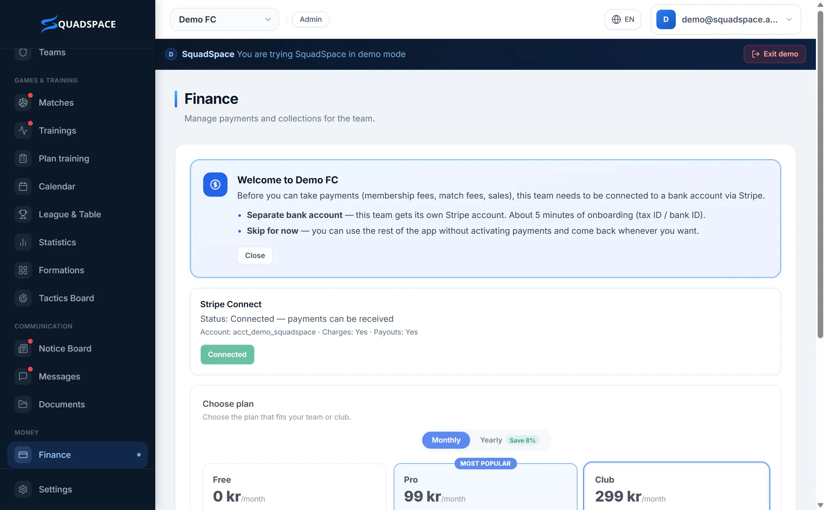Open the EN language selector

(623, 19)
